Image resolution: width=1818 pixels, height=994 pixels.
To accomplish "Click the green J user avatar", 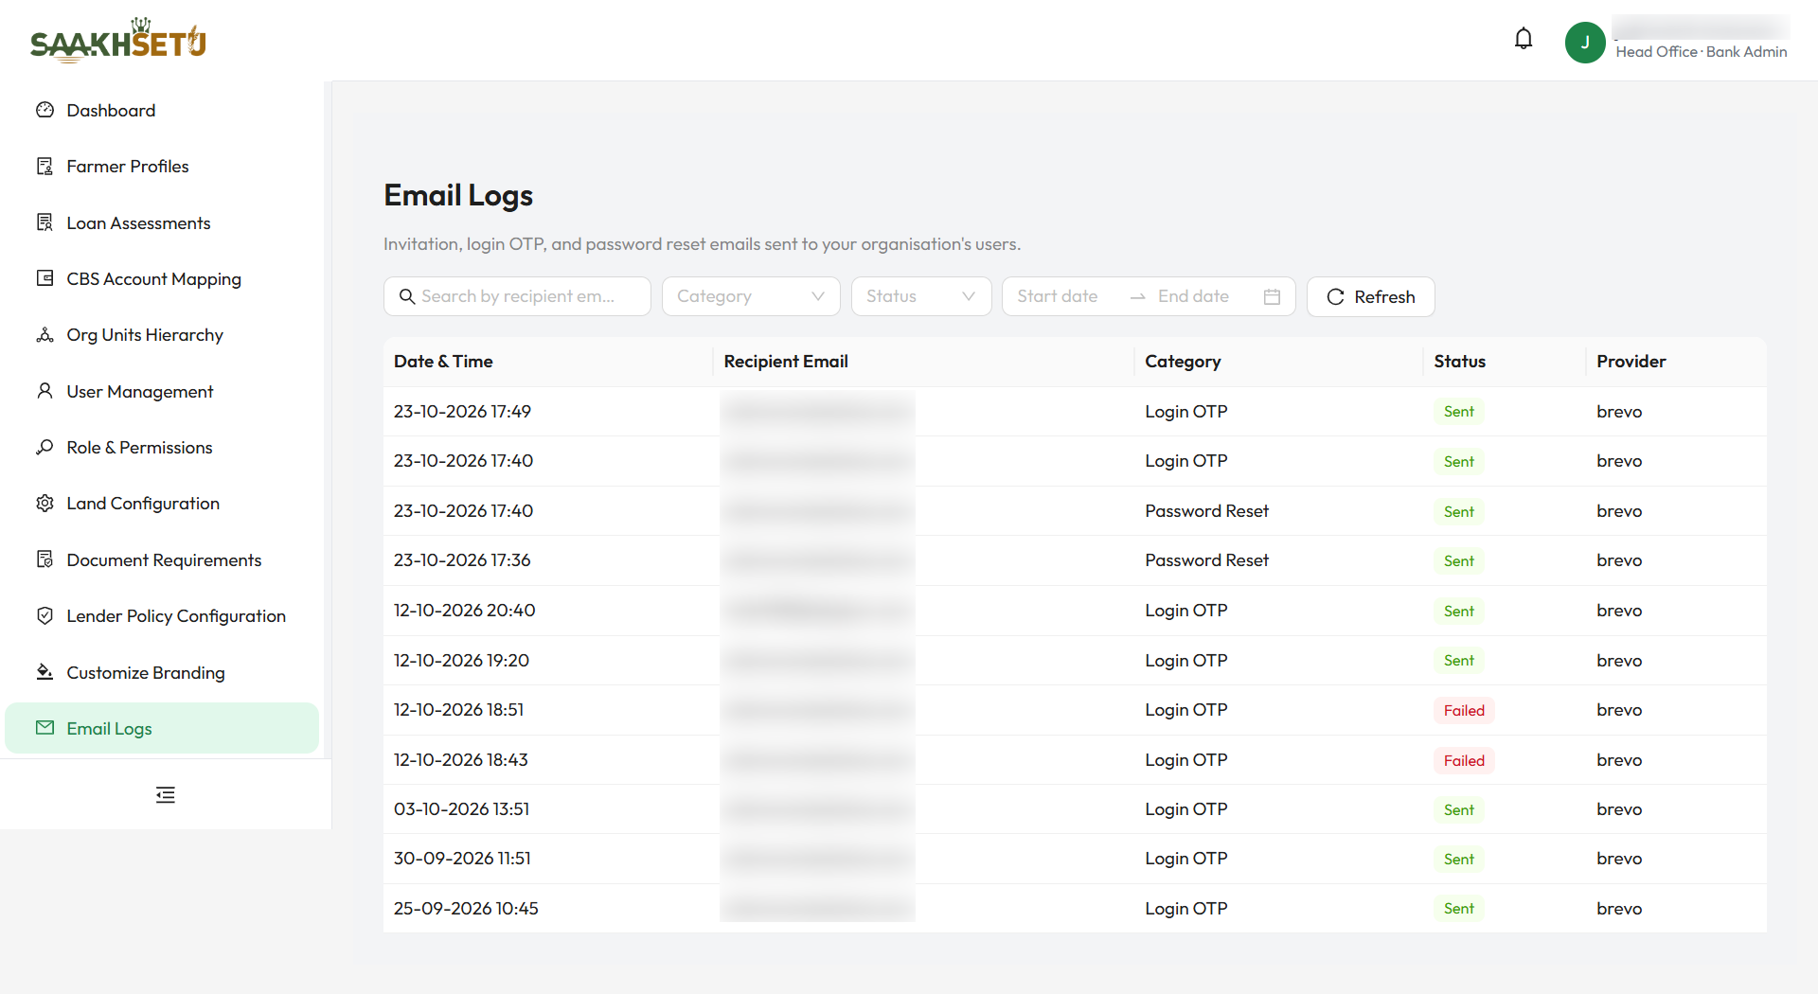I will click(1585, 43).
